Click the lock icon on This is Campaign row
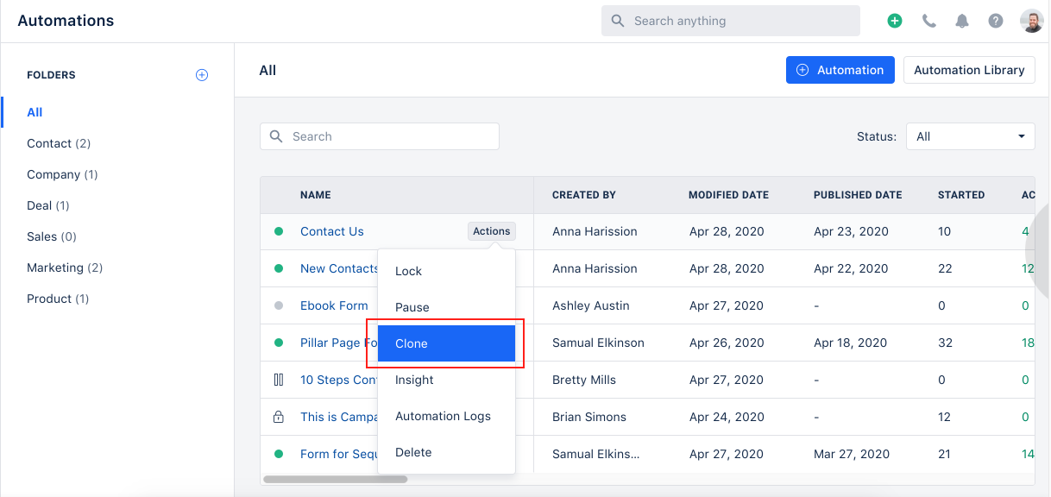This screenshot has width=1051, height=497. [278, 417]
